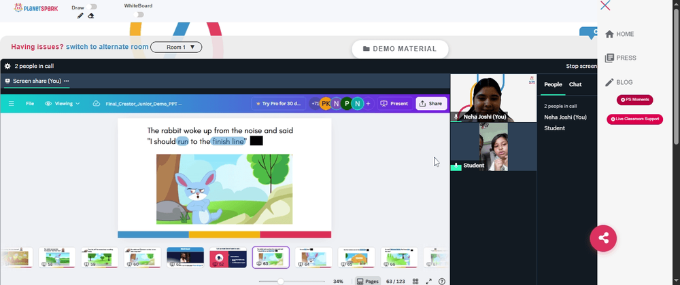The width and height of the screenshot is (680, 285).
Task: Click Student microphone indicator icon
Action: pyautogui.click(x=456, y=166)
